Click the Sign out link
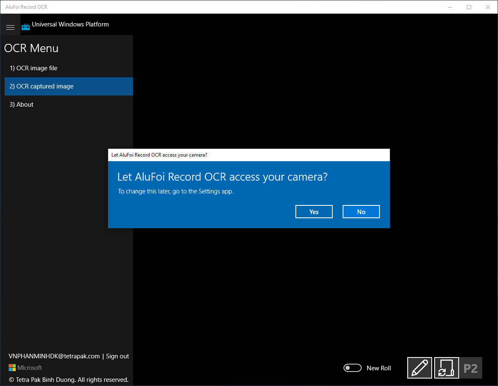The width and height of the screenshot is (498, 386). [x=118, y=356]
